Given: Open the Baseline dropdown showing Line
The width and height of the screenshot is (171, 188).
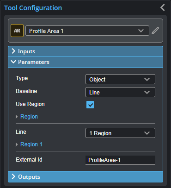Looking at the screenshot, I should [120, 92].
